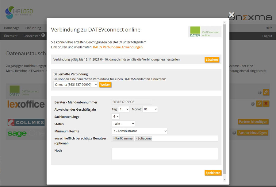Switch to the Reisekosten tab
The height and width of the screenshot is (187, 276).
click(x=32, y=36)
